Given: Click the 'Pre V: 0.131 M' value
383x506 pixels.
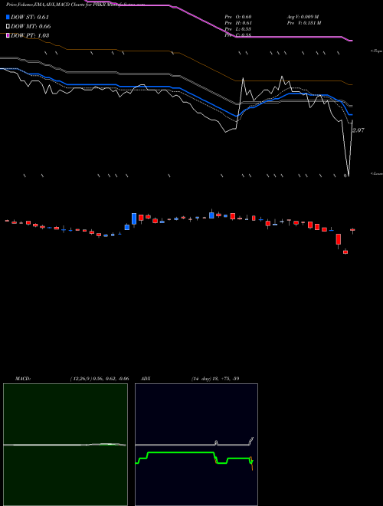Looking at the screenshot, I should pyautogui.click(x=304, y=23).
